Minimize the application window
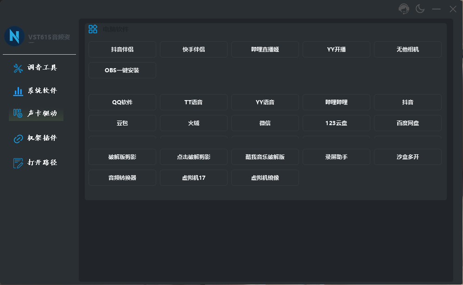The height and width of the screenshot is (285, 463). (x=436, y=9)
